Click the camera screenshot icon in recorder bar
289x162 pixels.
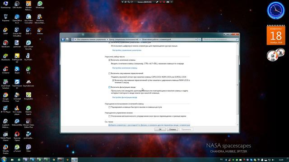tap(168, 2)
